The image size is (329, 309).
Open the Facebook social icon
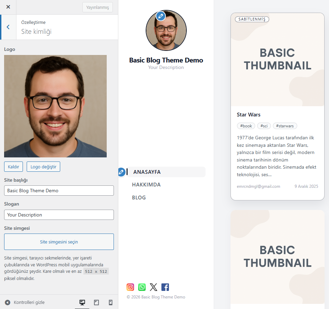click(165, 287)
